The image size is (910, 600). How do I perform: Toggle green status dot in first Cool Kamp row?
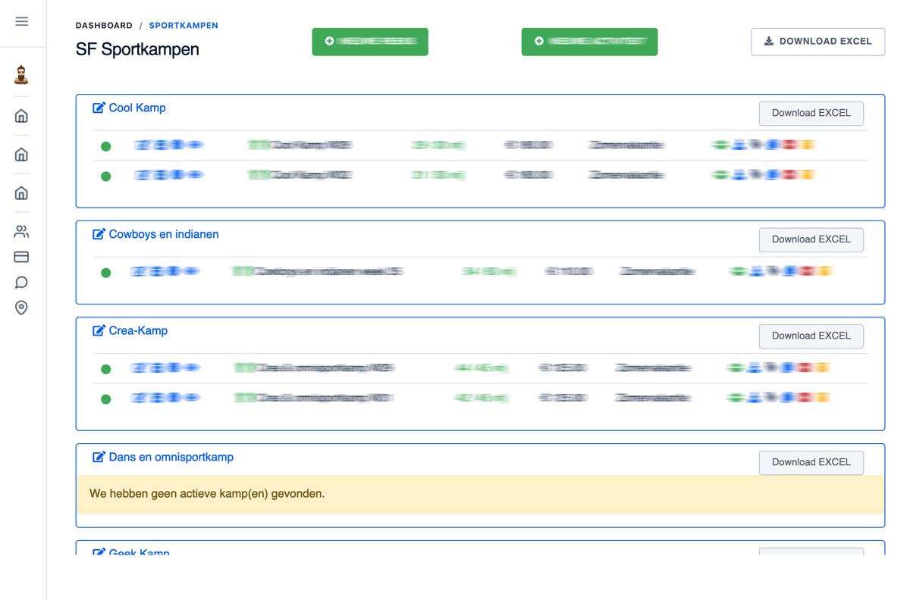click(106, 146)
